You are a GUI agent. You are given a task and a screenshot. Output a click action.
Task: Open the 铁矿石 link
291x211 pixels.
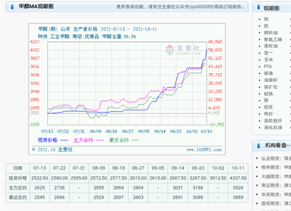(271, 87)
